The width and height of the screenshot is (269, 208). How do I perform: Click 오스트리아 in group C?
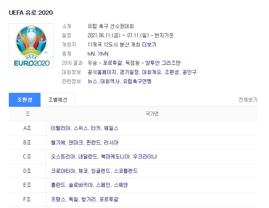click(x=63, y=156)
